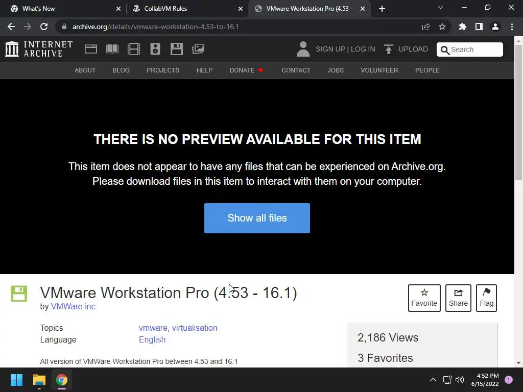Open the Video film strip icon
The width and height of the screenshot is (523, 392).
coord(134,49)
